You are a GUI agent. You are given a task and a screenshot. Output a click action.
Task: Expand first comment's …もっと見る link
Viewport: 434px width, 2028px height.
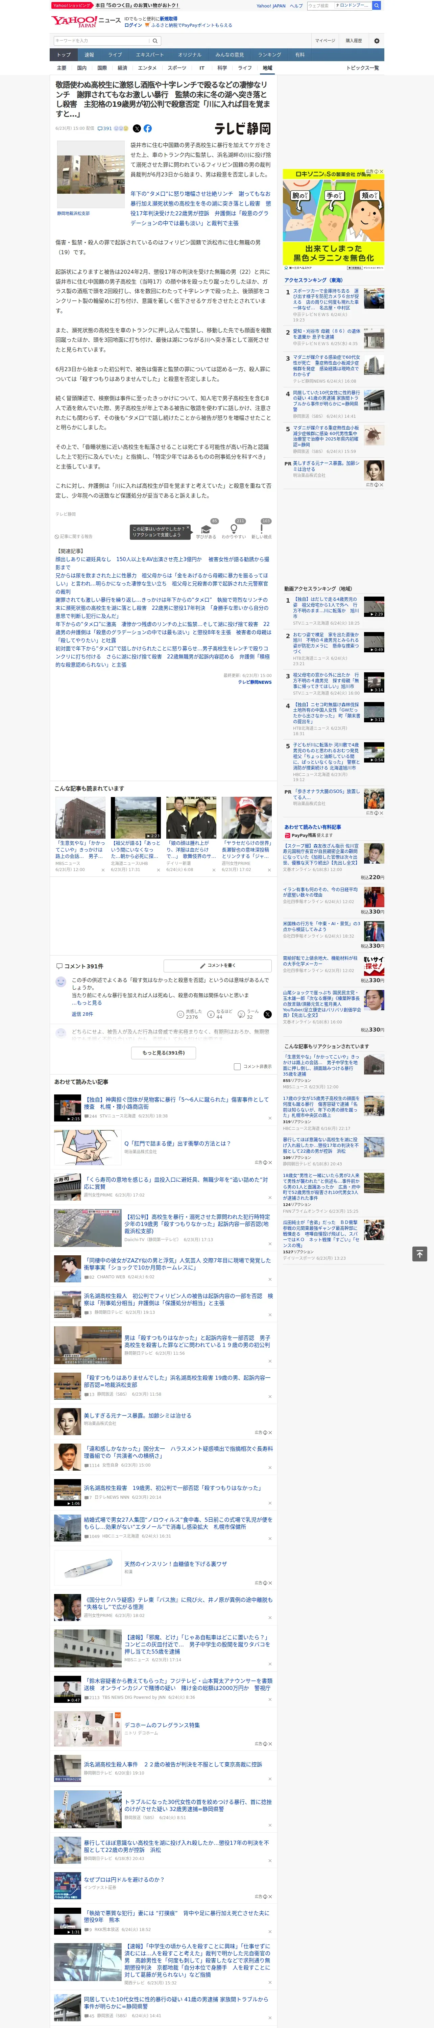(87, 1002)
